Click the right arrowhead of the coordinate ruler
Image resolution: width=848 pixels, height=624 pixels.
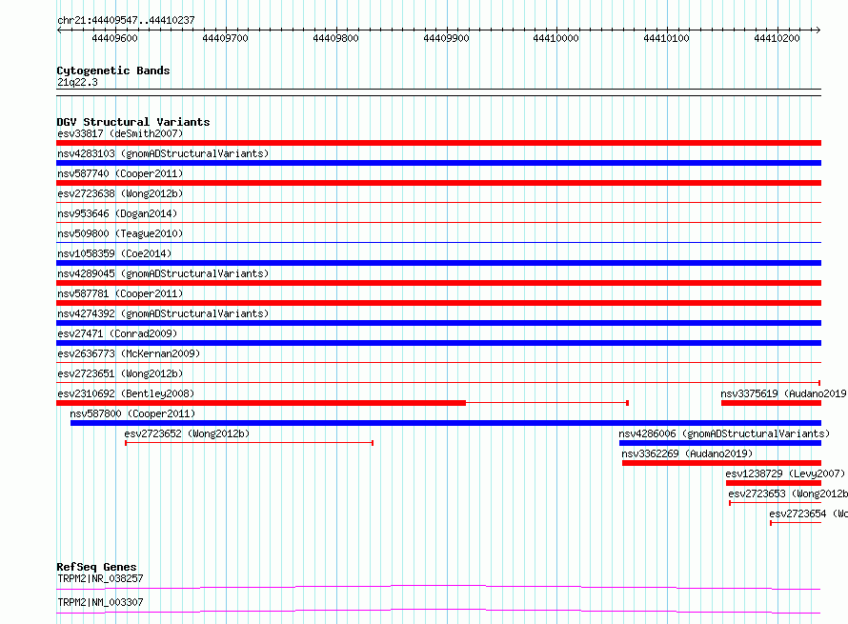point(818,30)
